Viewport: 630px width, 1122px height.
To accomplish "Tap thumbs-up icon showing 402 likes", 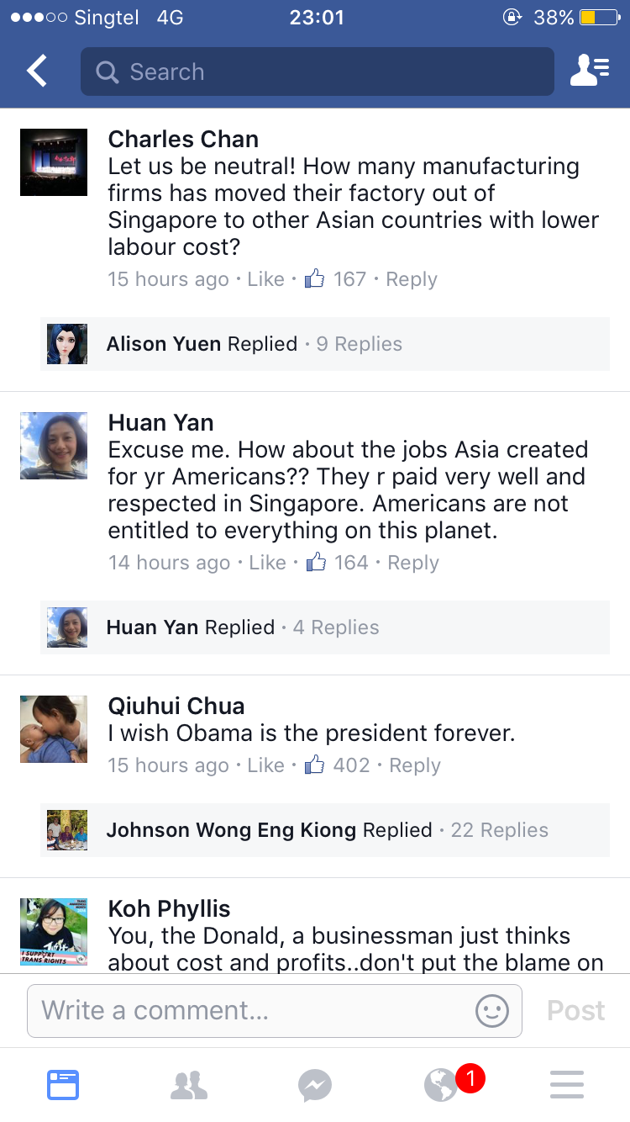I will point(315,765).
